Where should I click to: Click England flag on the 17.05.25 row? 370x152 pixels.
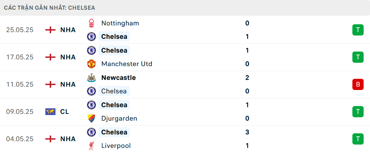[x=50, y=57]
